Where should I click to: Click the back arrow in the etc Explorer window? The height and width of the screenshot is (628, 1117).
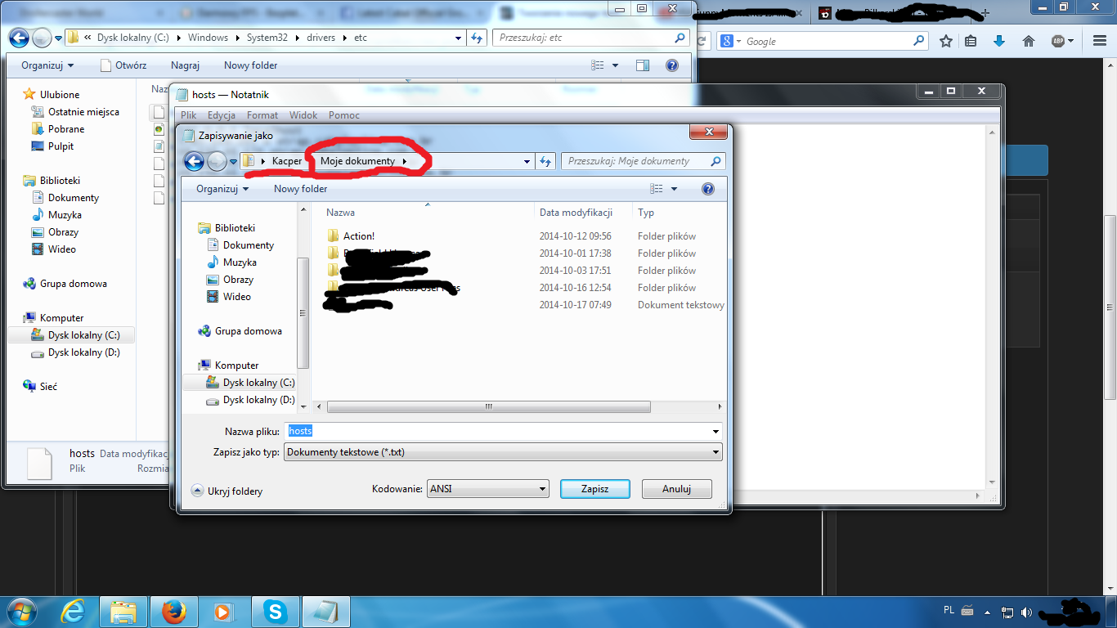click(19, 38)
